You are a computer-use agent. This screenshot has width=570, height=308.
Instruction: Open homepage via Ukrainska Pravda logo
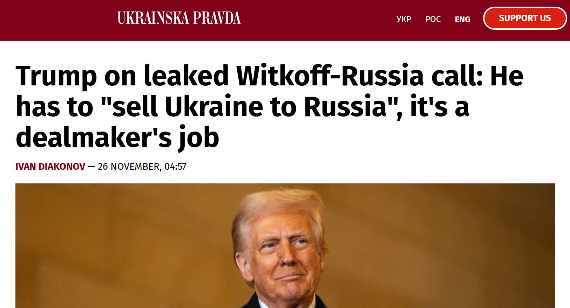coord(179,18)
